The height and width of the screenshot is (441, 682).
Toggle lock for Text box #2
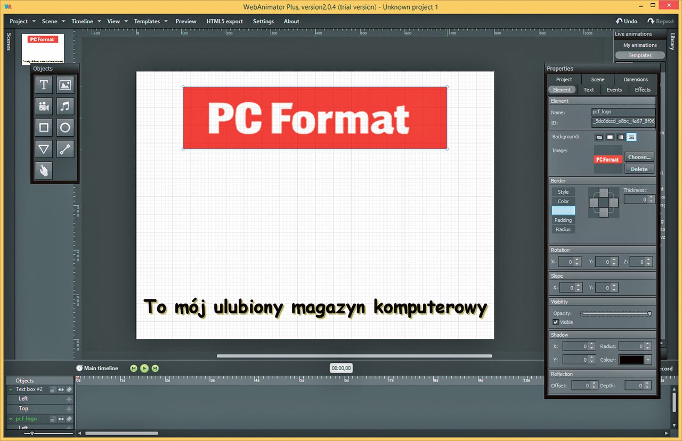pyautogui.click(x=53, y=389)
